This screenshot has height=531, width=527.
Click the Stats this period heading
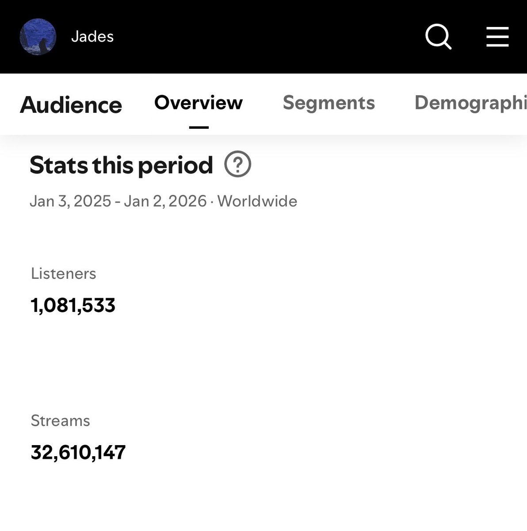(x=121, y=165)
